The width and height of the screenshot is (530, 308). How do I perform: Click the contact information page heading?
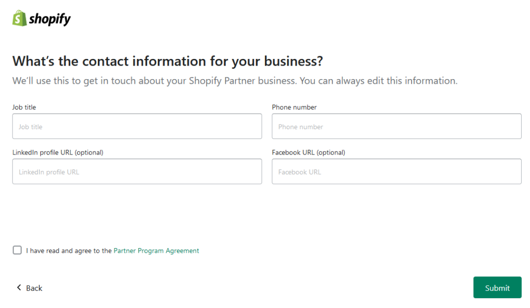(x=168, y=61)
